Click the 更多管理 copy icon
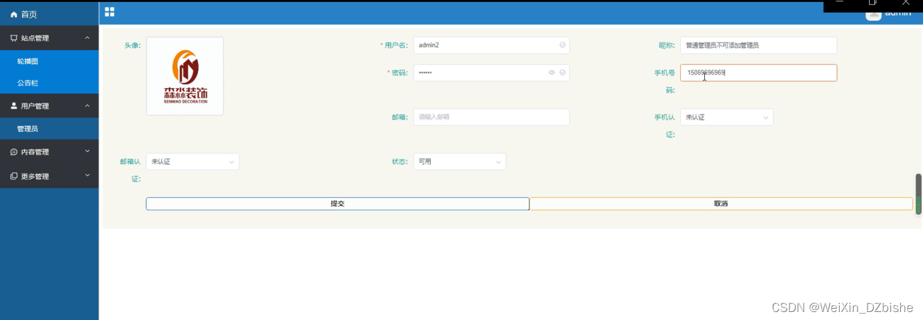 (14, 176)
